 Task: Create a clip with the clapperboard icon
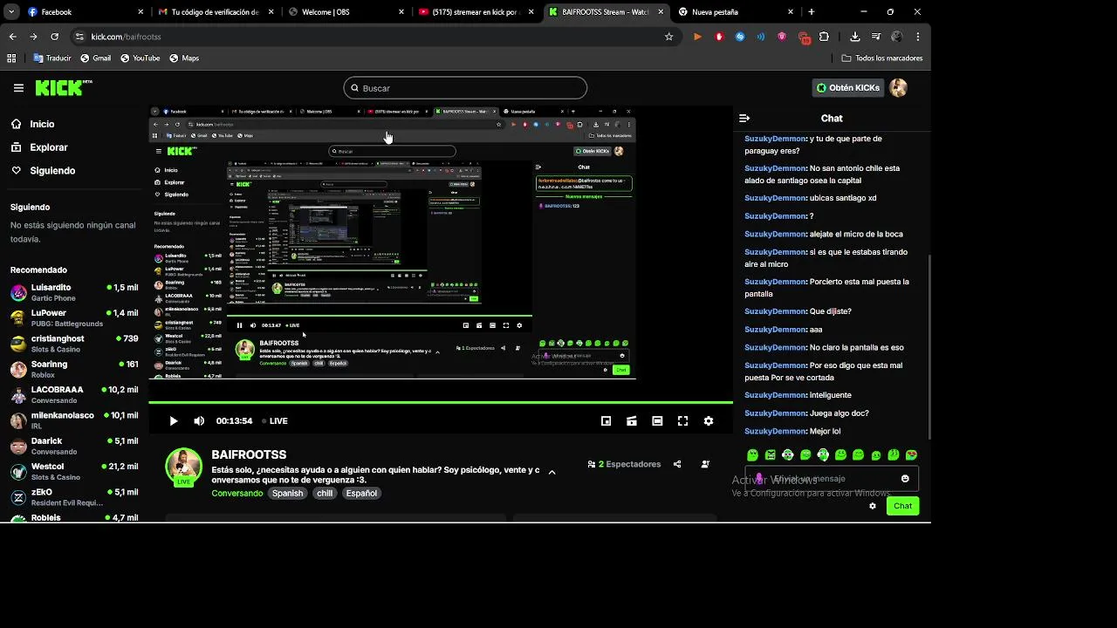click(x=632, y=420)
